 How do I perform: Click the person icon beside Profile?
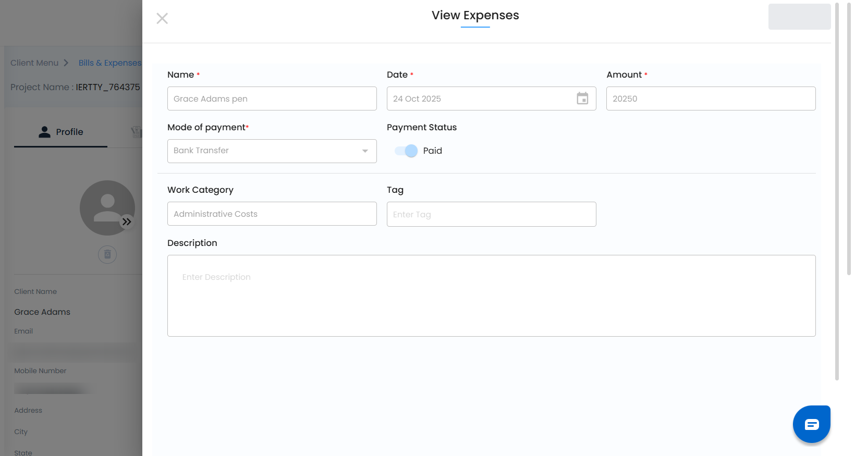pos(45,132)
